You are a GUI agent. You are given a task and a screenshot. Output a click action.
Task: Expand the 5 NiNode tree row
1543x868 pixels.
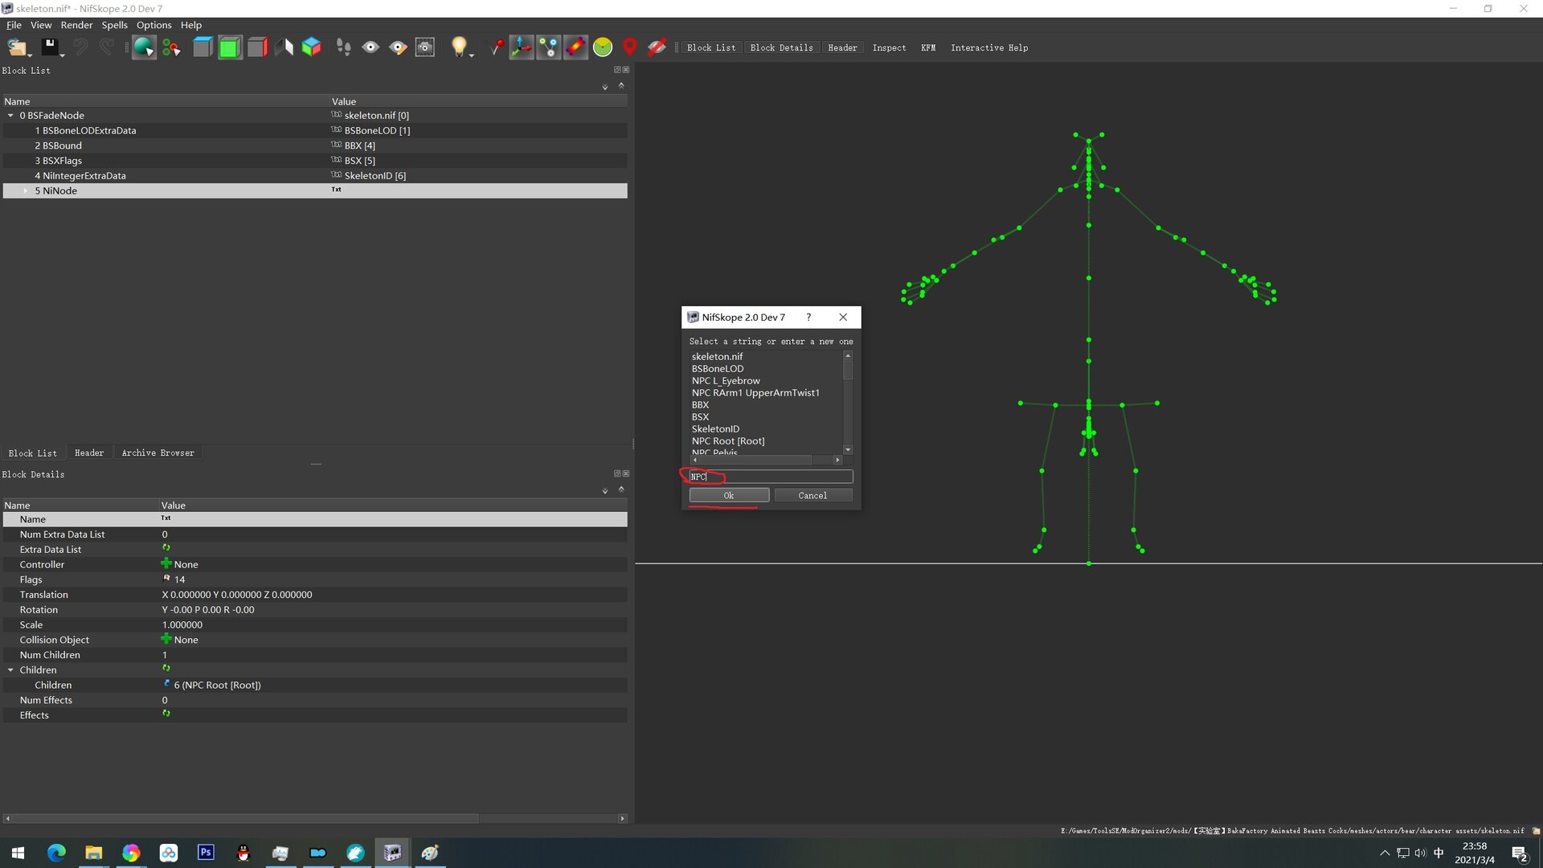pos(26,191)
